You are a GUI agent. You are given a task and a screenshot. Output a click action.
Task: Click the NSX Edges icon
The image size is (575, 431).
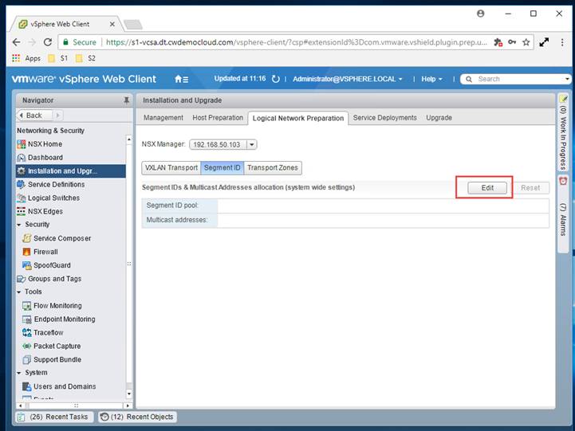[22, 211]
